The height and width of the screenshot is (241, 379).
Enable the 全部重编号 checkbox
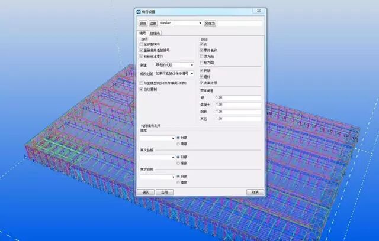pyautogui.click(x=142, y=44)
